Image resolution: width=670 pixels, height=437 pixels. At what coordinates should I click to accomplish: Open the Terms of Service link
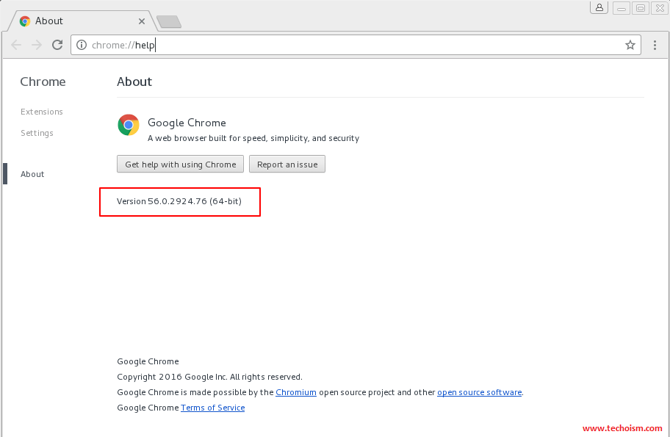tap(213, 408)
